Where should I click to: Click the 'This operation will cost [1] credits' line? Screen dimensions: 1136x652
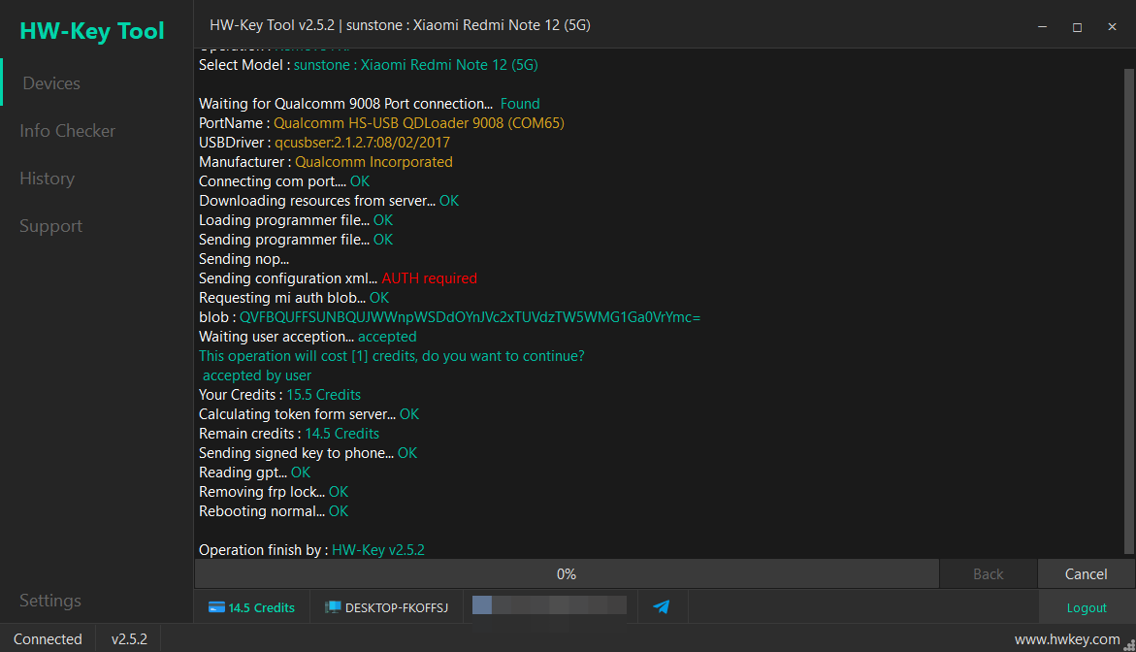pos(392,356)
